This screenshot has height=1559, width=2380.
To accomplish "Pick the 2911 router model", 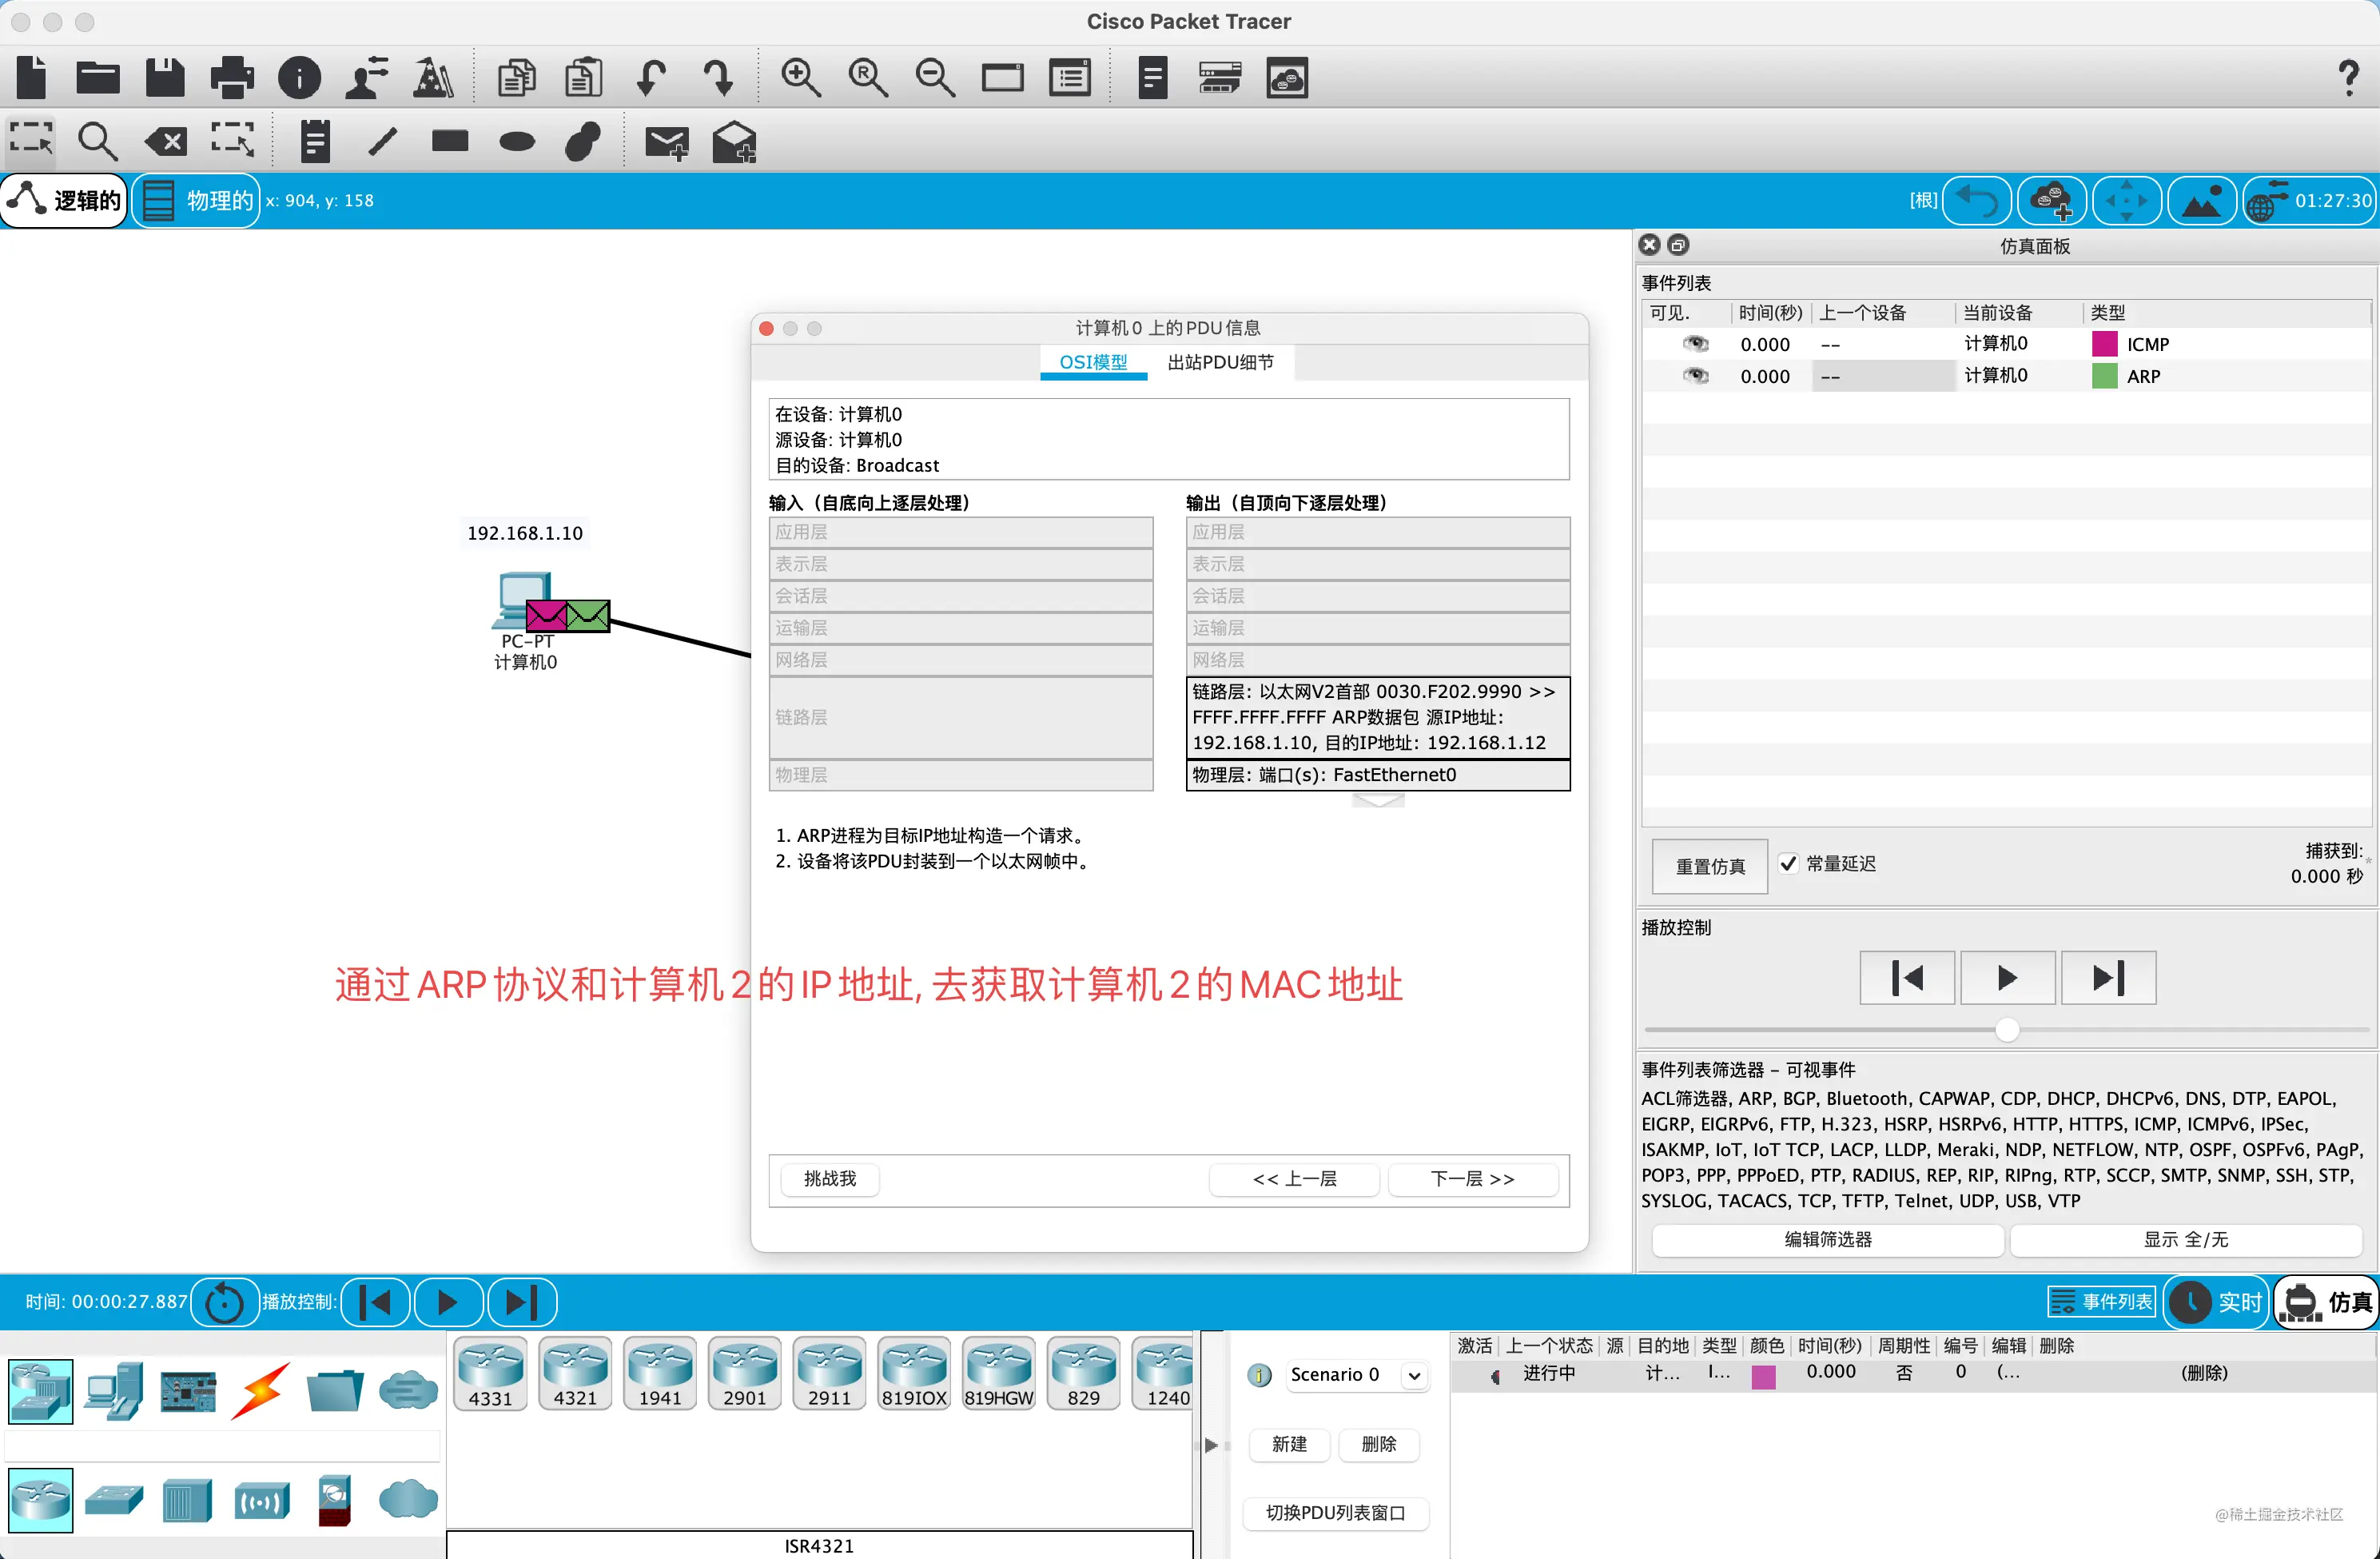I will click(x=829, y=1374).
